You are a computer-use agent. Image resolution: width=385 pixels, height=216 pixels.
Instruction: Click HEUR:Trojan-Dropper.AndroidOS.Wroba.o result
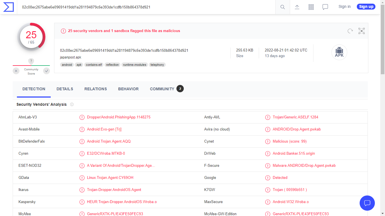(x=122, y=202)
